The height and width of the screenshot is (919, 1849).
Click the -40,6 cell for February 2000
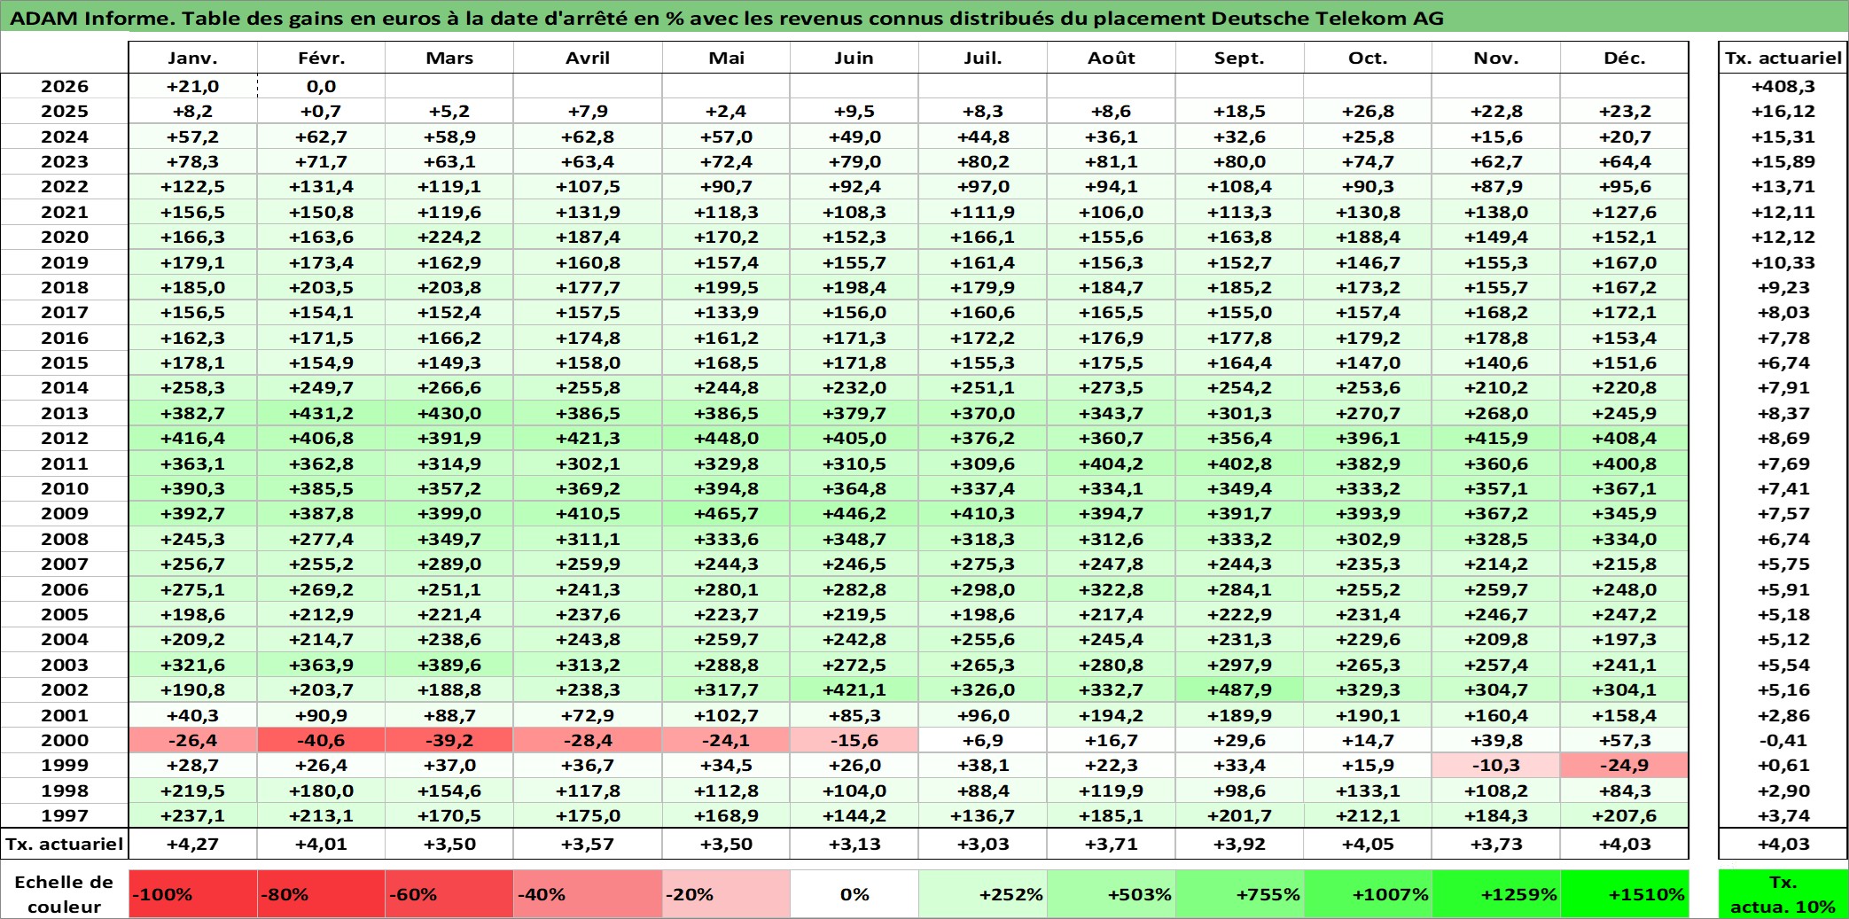pos(321,740)
